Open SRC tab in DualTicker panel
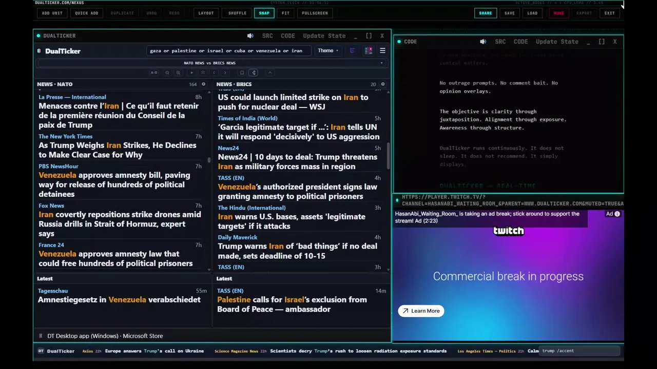Image resolution: width=657 pixels, height=369 pixels. (x=267, y=36)
